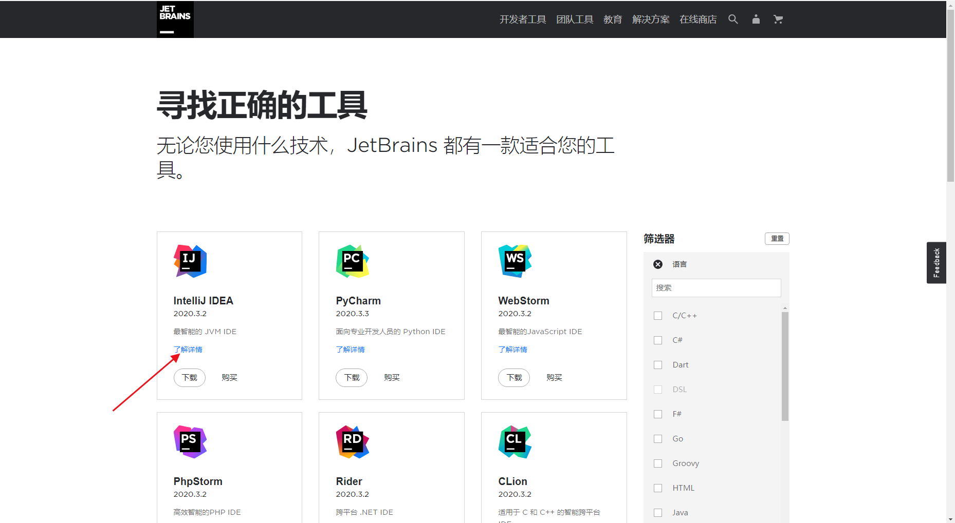The height and width of the screenshot is (523, 955).
Task: Click the PyCharm product icon
Action: 353,261
